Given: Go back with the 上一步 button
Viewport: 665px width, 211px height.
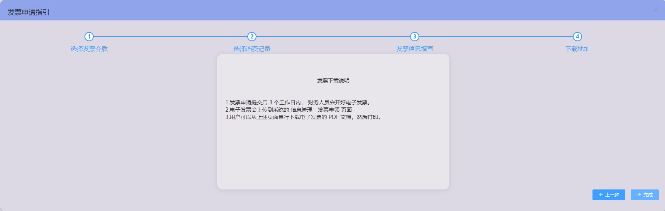Looking at the screenshot, I should point(609,195).
